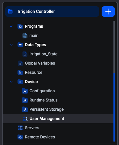Select the Device label

click(x=31, y=82)
